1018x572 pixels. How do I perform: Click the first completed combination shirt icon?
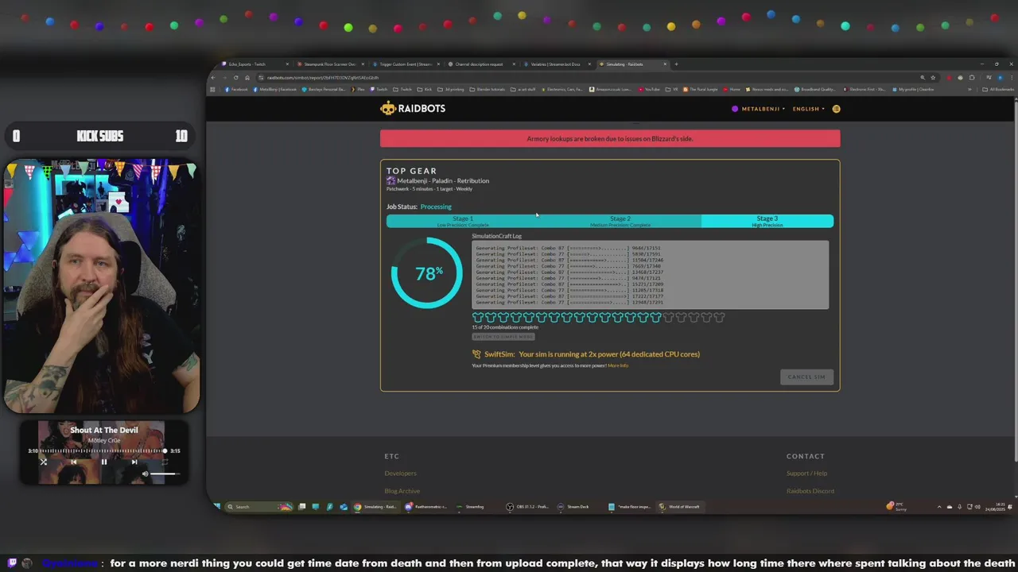(x=478, y=317)
